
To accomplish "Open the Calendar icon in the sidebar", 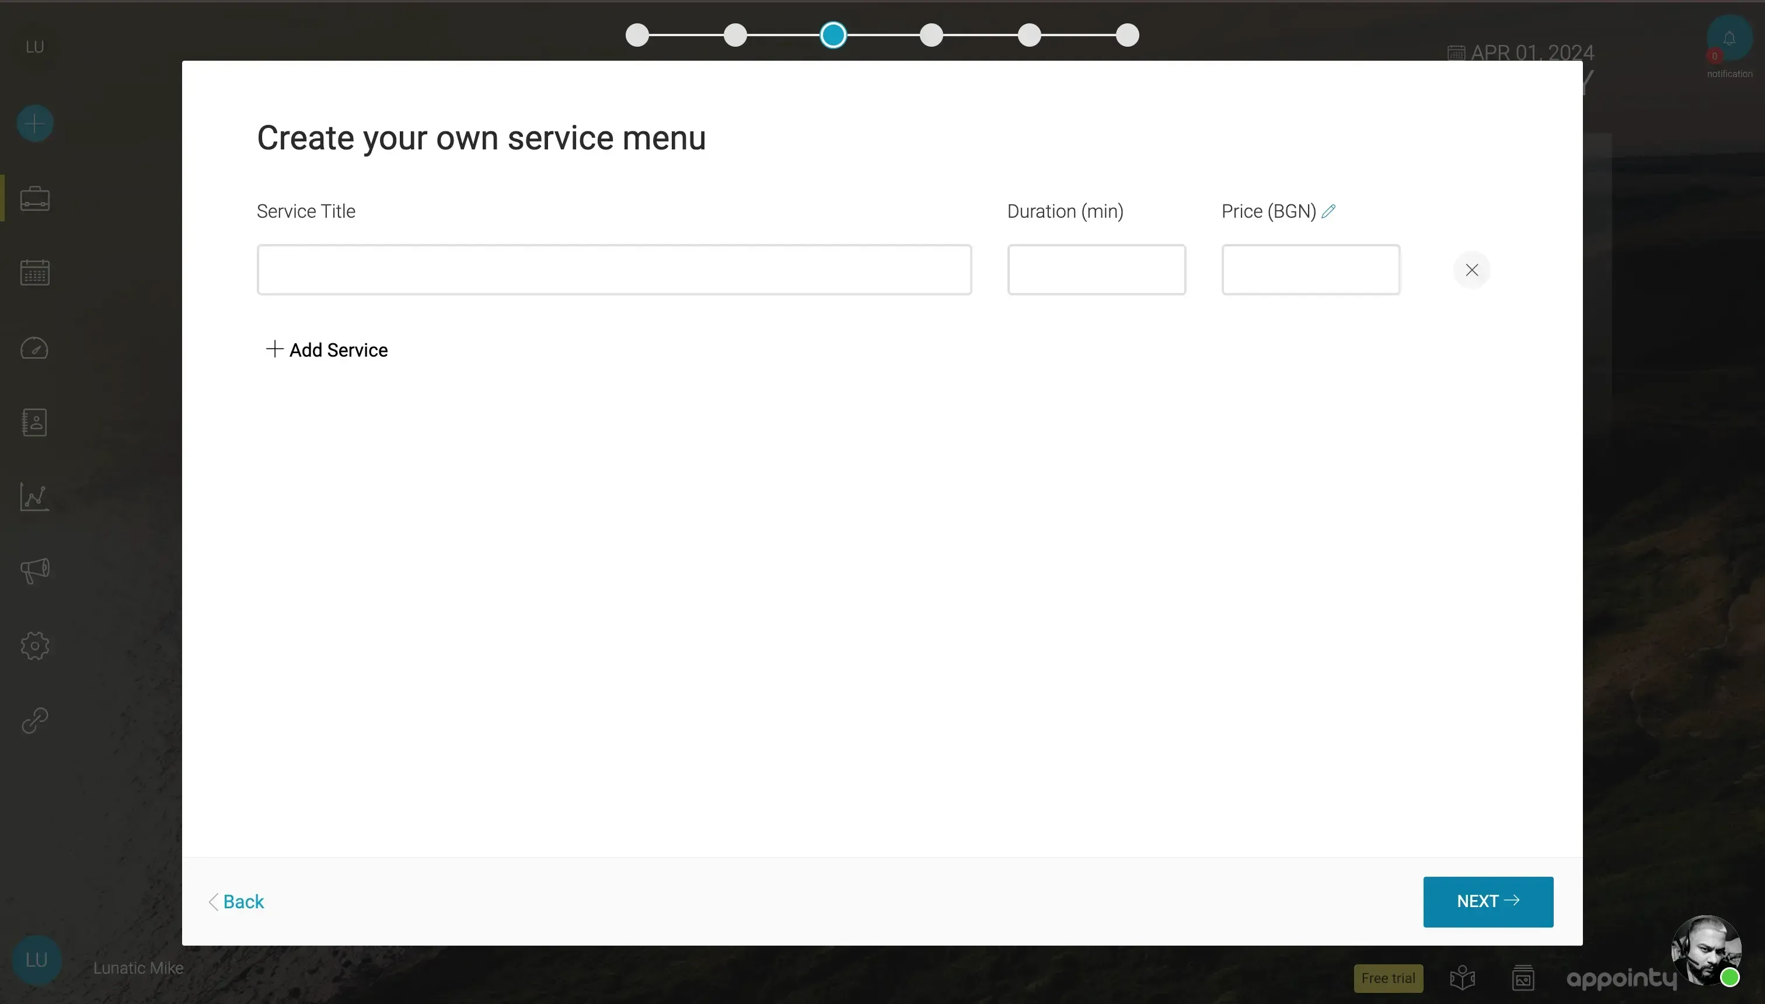I will (x=34, y=271).
